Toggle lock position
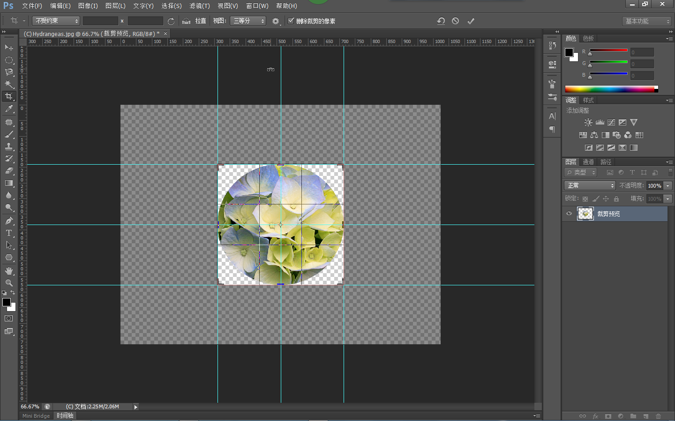The height and width of the screenshot is (421, 675). coord(606,199)
